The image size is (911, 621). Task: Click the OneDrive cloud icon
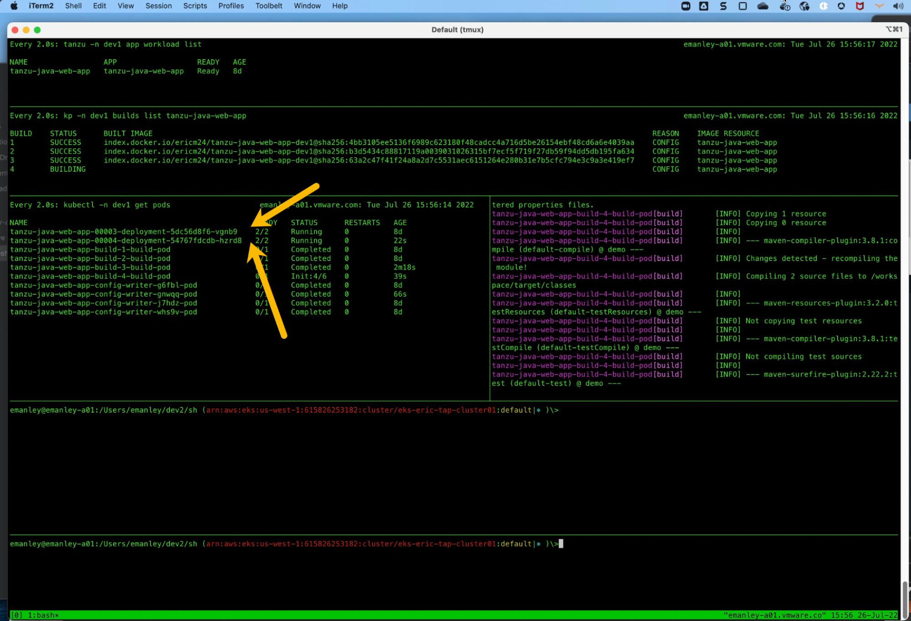(762, 6)
